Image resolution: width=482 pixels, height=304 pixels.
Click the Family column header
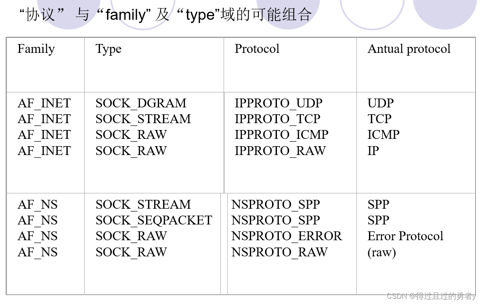(x=36, y=49)
